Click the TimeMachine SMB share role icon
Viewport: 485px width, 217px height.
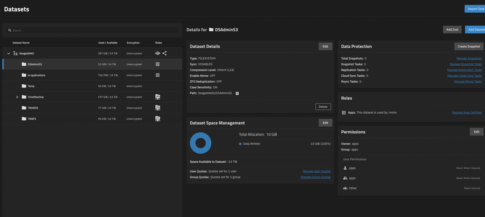pyautogui.click(x=158, y=97)
